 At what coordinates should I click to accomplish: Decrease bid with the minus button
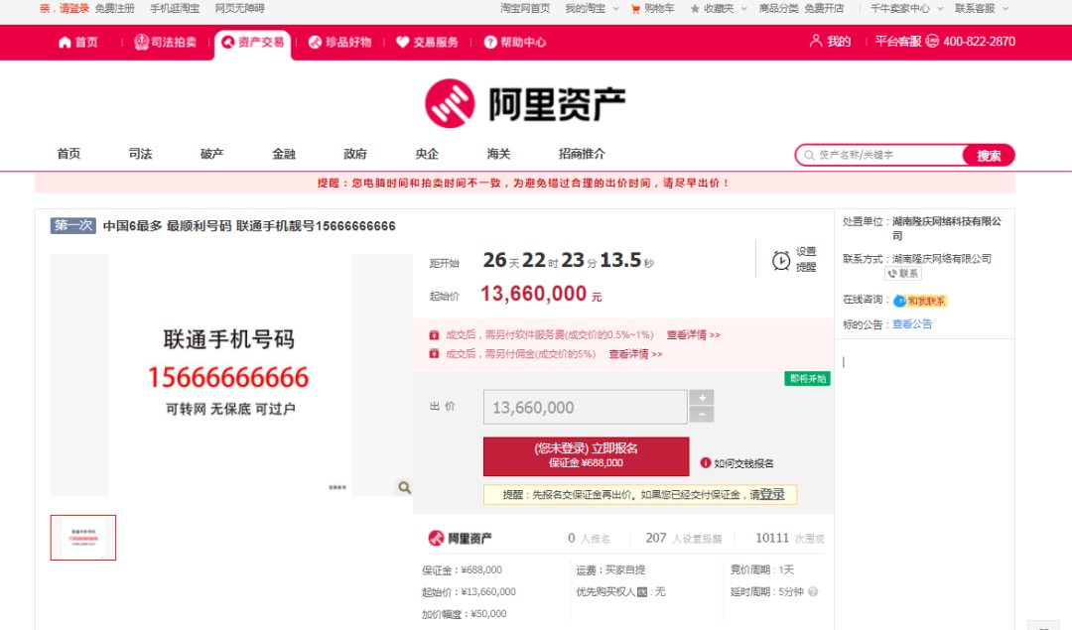[x=702, y=415]
